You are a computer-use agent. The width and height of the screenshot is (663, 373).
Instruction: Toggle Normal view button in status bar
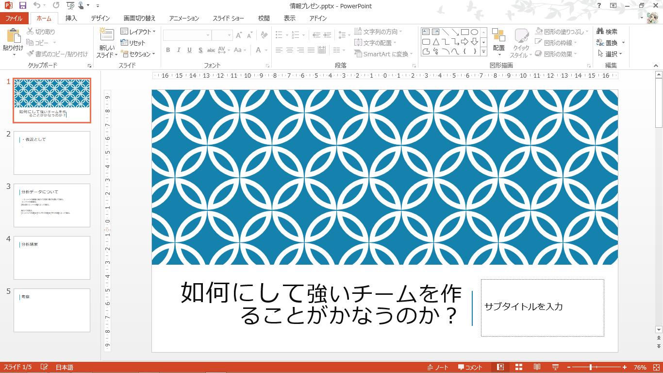500,367
